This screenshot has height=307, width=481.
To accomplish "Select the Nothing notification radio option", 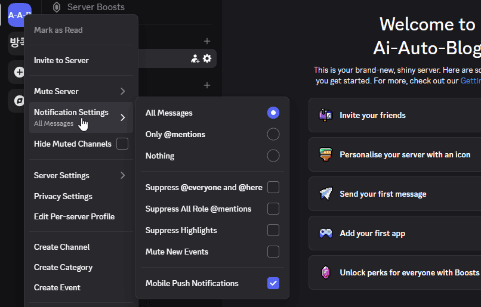I will pos(273,156).
